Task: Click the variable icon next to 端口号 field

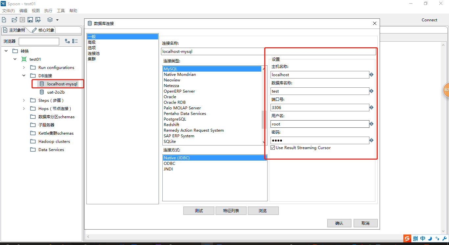Action: (x=371, y=107)
